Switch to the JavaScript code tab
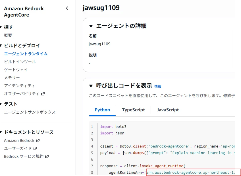Image resolution: width=241 pixels, height=176 pixels. pyautogui.click(x=168, y=110)
